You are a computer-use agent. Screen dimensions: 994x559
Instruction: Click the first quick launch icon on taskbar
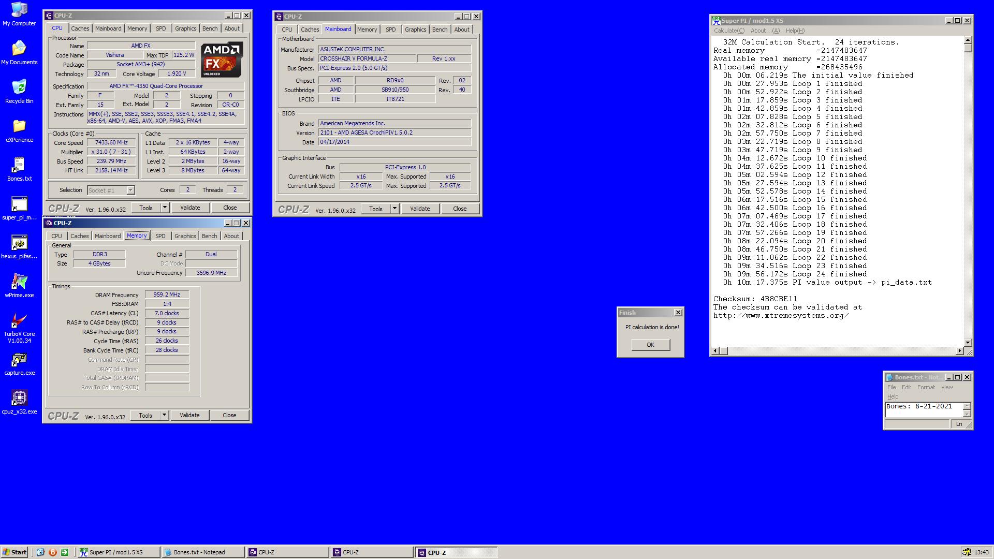tap(40, 552)
